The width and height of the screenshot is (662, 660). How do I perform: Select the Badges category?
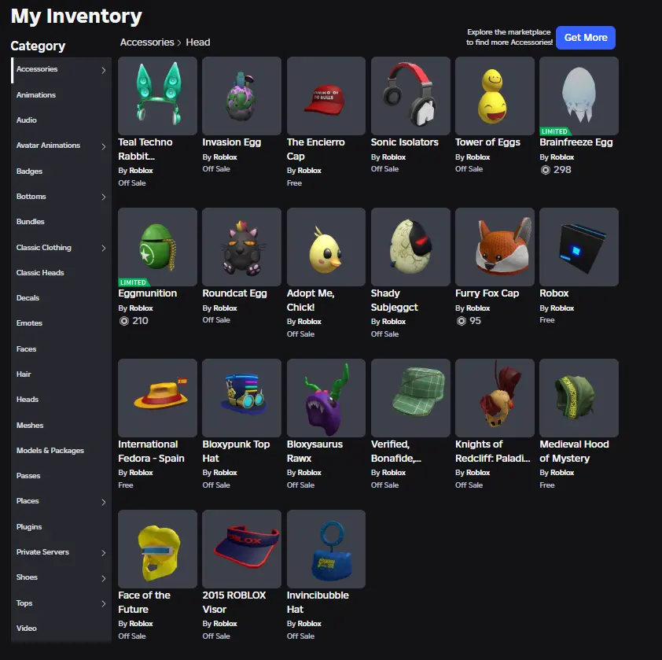[x=61, y=171]
